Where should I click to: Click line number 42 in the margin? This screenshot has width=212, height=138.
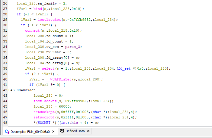(5, 90)
